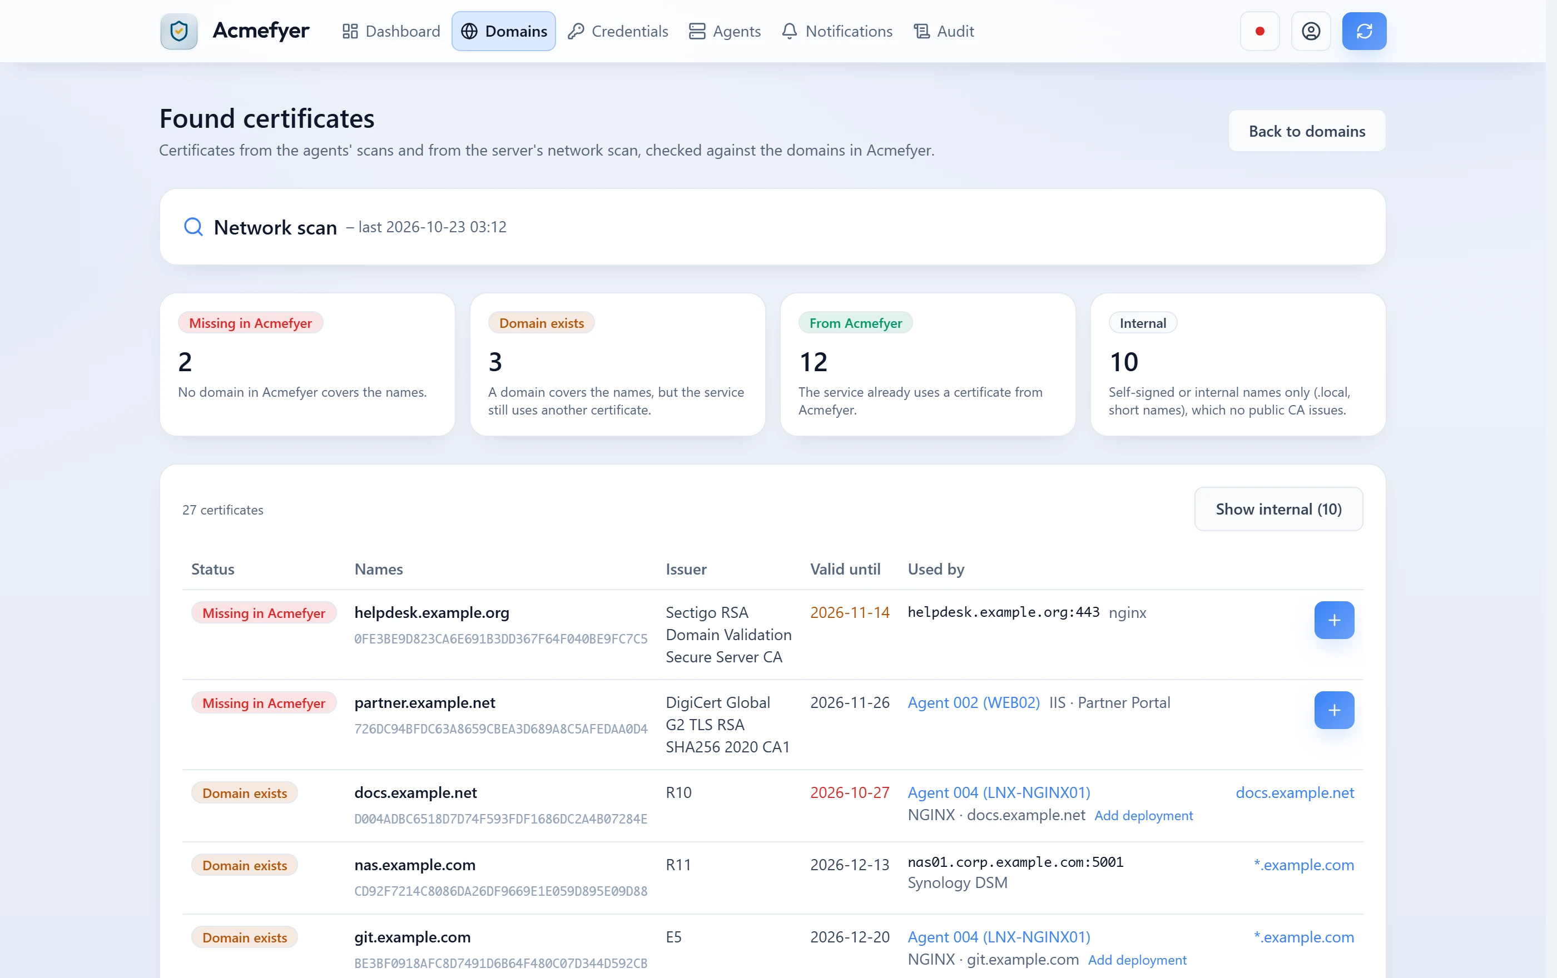Open Notifications from the nav bar
The width and height of the screenshot is (1557, 978).
coord(837,31)
